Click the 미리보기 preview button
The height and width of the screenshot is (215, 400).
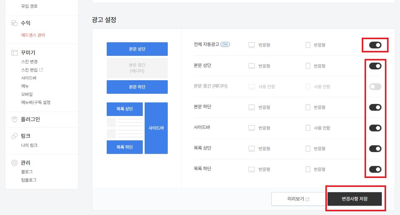tap(298, 199)
